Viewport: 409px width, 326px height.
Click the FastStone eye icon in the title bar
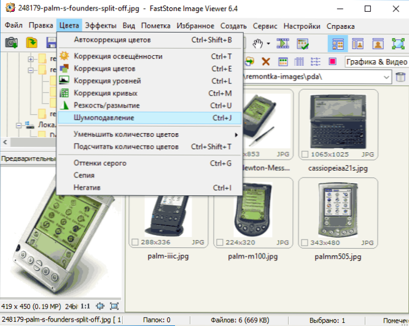point(10,8)
